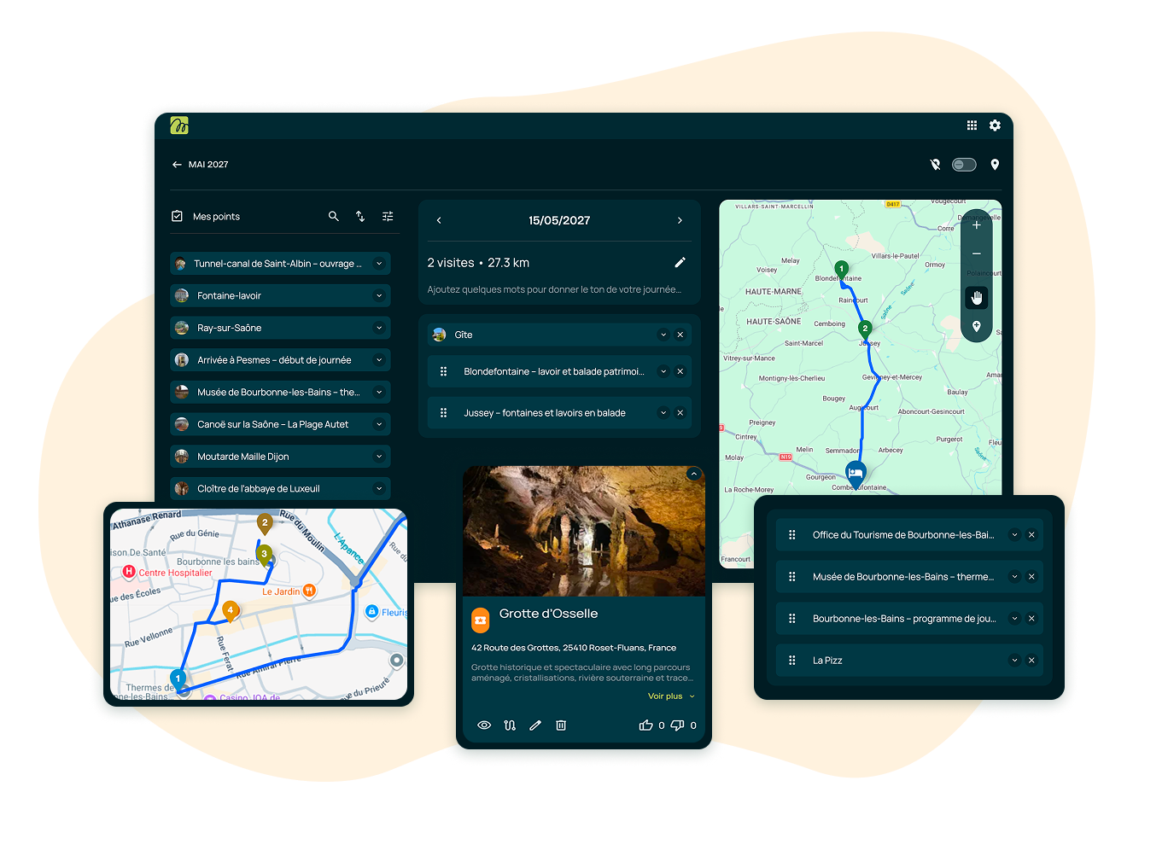Remove Office du Tourisme de Bourbonne-les-Bains
The width and height of the screenshot is (1168, 862).
pos(1031,535)
